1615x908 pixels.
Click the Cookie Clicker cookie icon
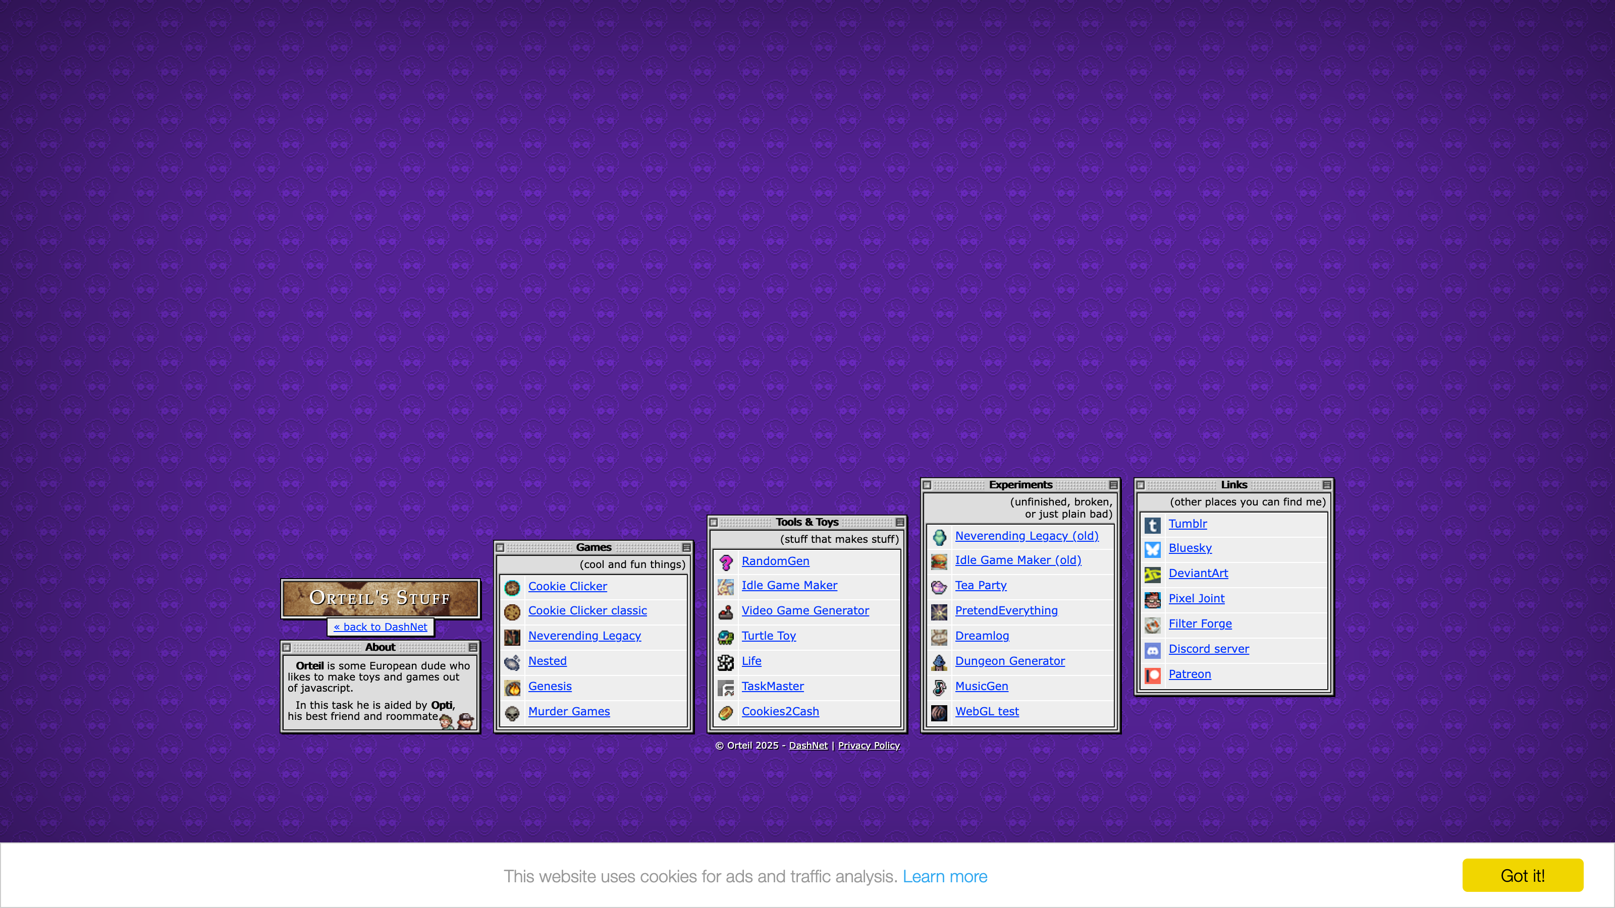click(x=512, y=587)
